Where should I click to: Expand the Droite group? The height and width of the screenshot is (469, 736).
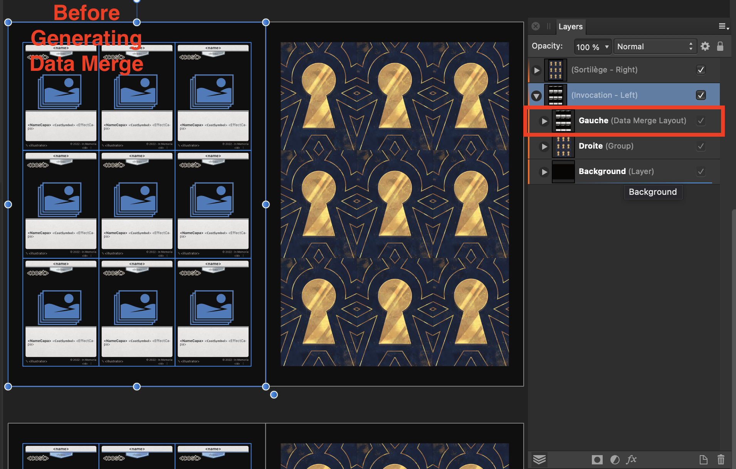tap(544, 146)
